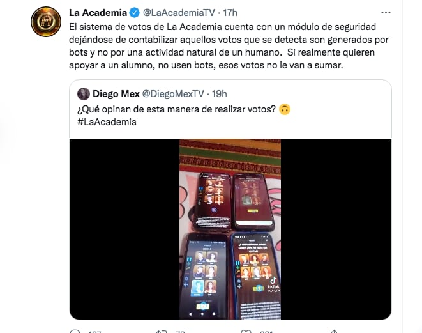Click the TikTok watermark on video
This screenshot has width=422, height=333.
click(x=273, y=285)
